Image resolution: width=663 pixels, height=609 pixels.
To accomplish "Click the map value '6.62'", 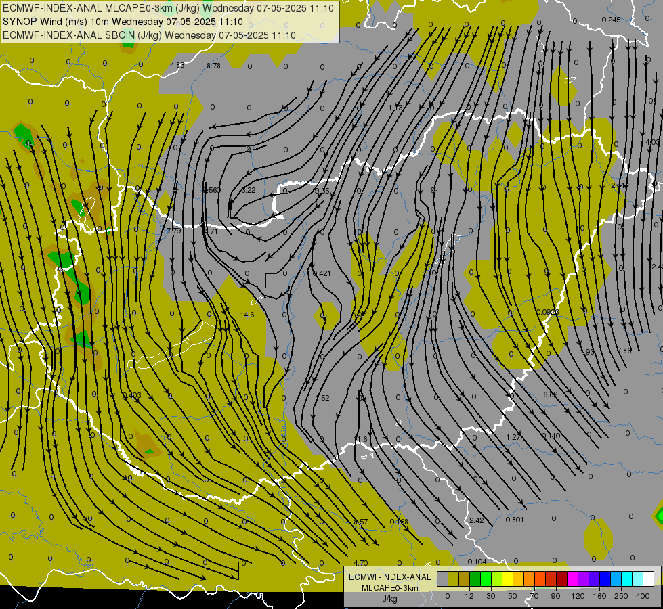I will pos(551,394).
